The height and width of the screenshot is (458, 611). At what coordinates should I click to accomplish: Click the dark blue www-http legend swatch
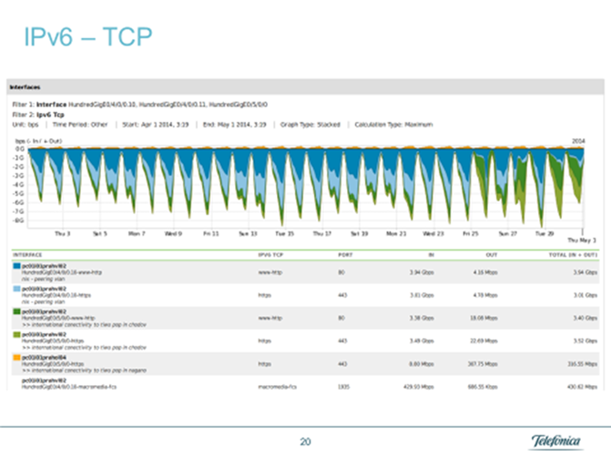point(15,268)
